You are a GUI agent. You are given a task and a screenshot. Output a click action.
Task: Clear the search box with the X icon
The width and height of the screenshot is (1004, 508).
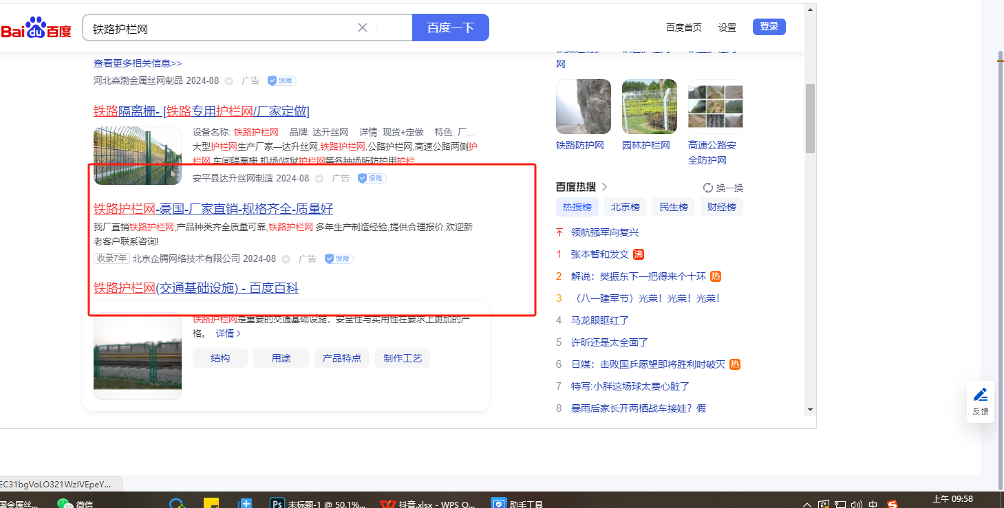point(363,27)
